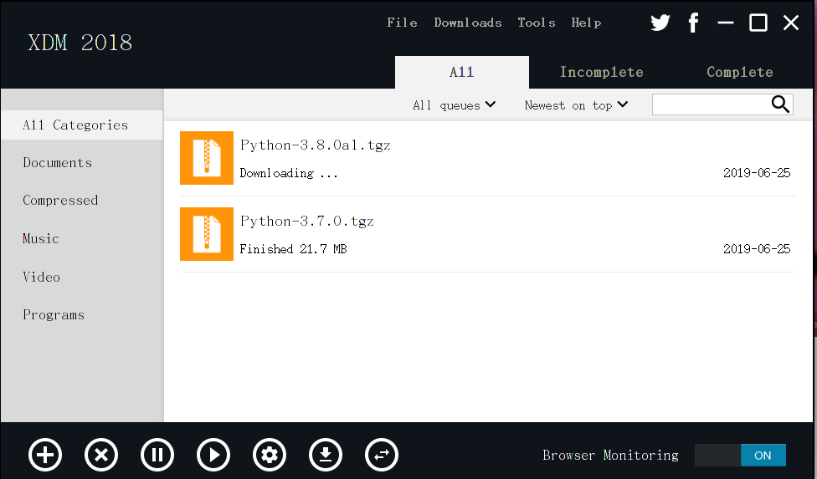Switch to the Incomplete tab
817x479 pixels.
click(x=601, y=72)
